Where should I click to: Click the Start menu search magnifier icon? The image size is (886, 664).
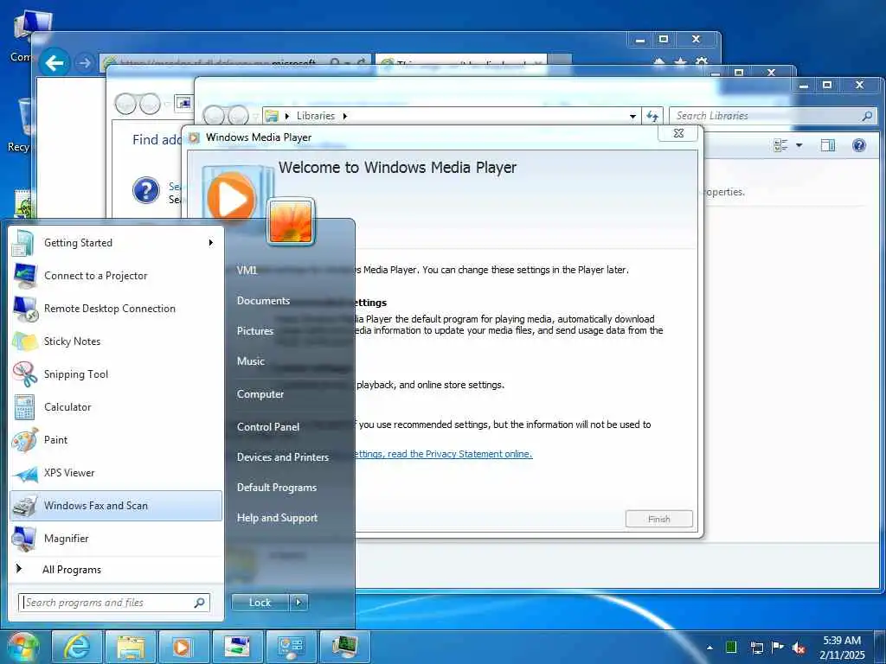pos(199,603)
